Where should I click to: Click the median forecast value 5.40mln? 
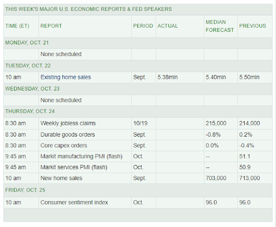216,77
